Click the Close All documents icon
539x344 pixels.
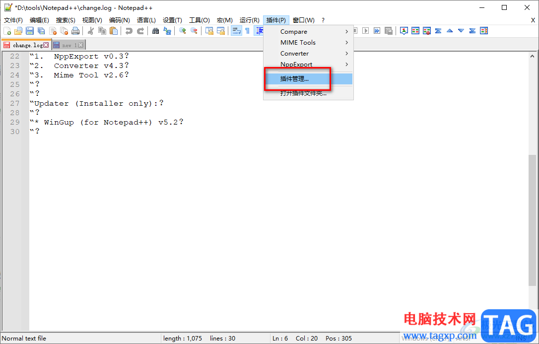(x=64, y=31)
